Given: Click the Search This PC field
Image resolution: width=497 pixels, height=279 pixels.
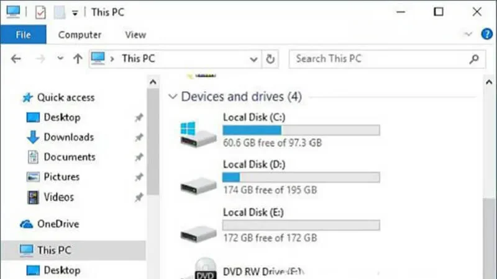Looking at the screenshot, I should (x=380, y=59).
